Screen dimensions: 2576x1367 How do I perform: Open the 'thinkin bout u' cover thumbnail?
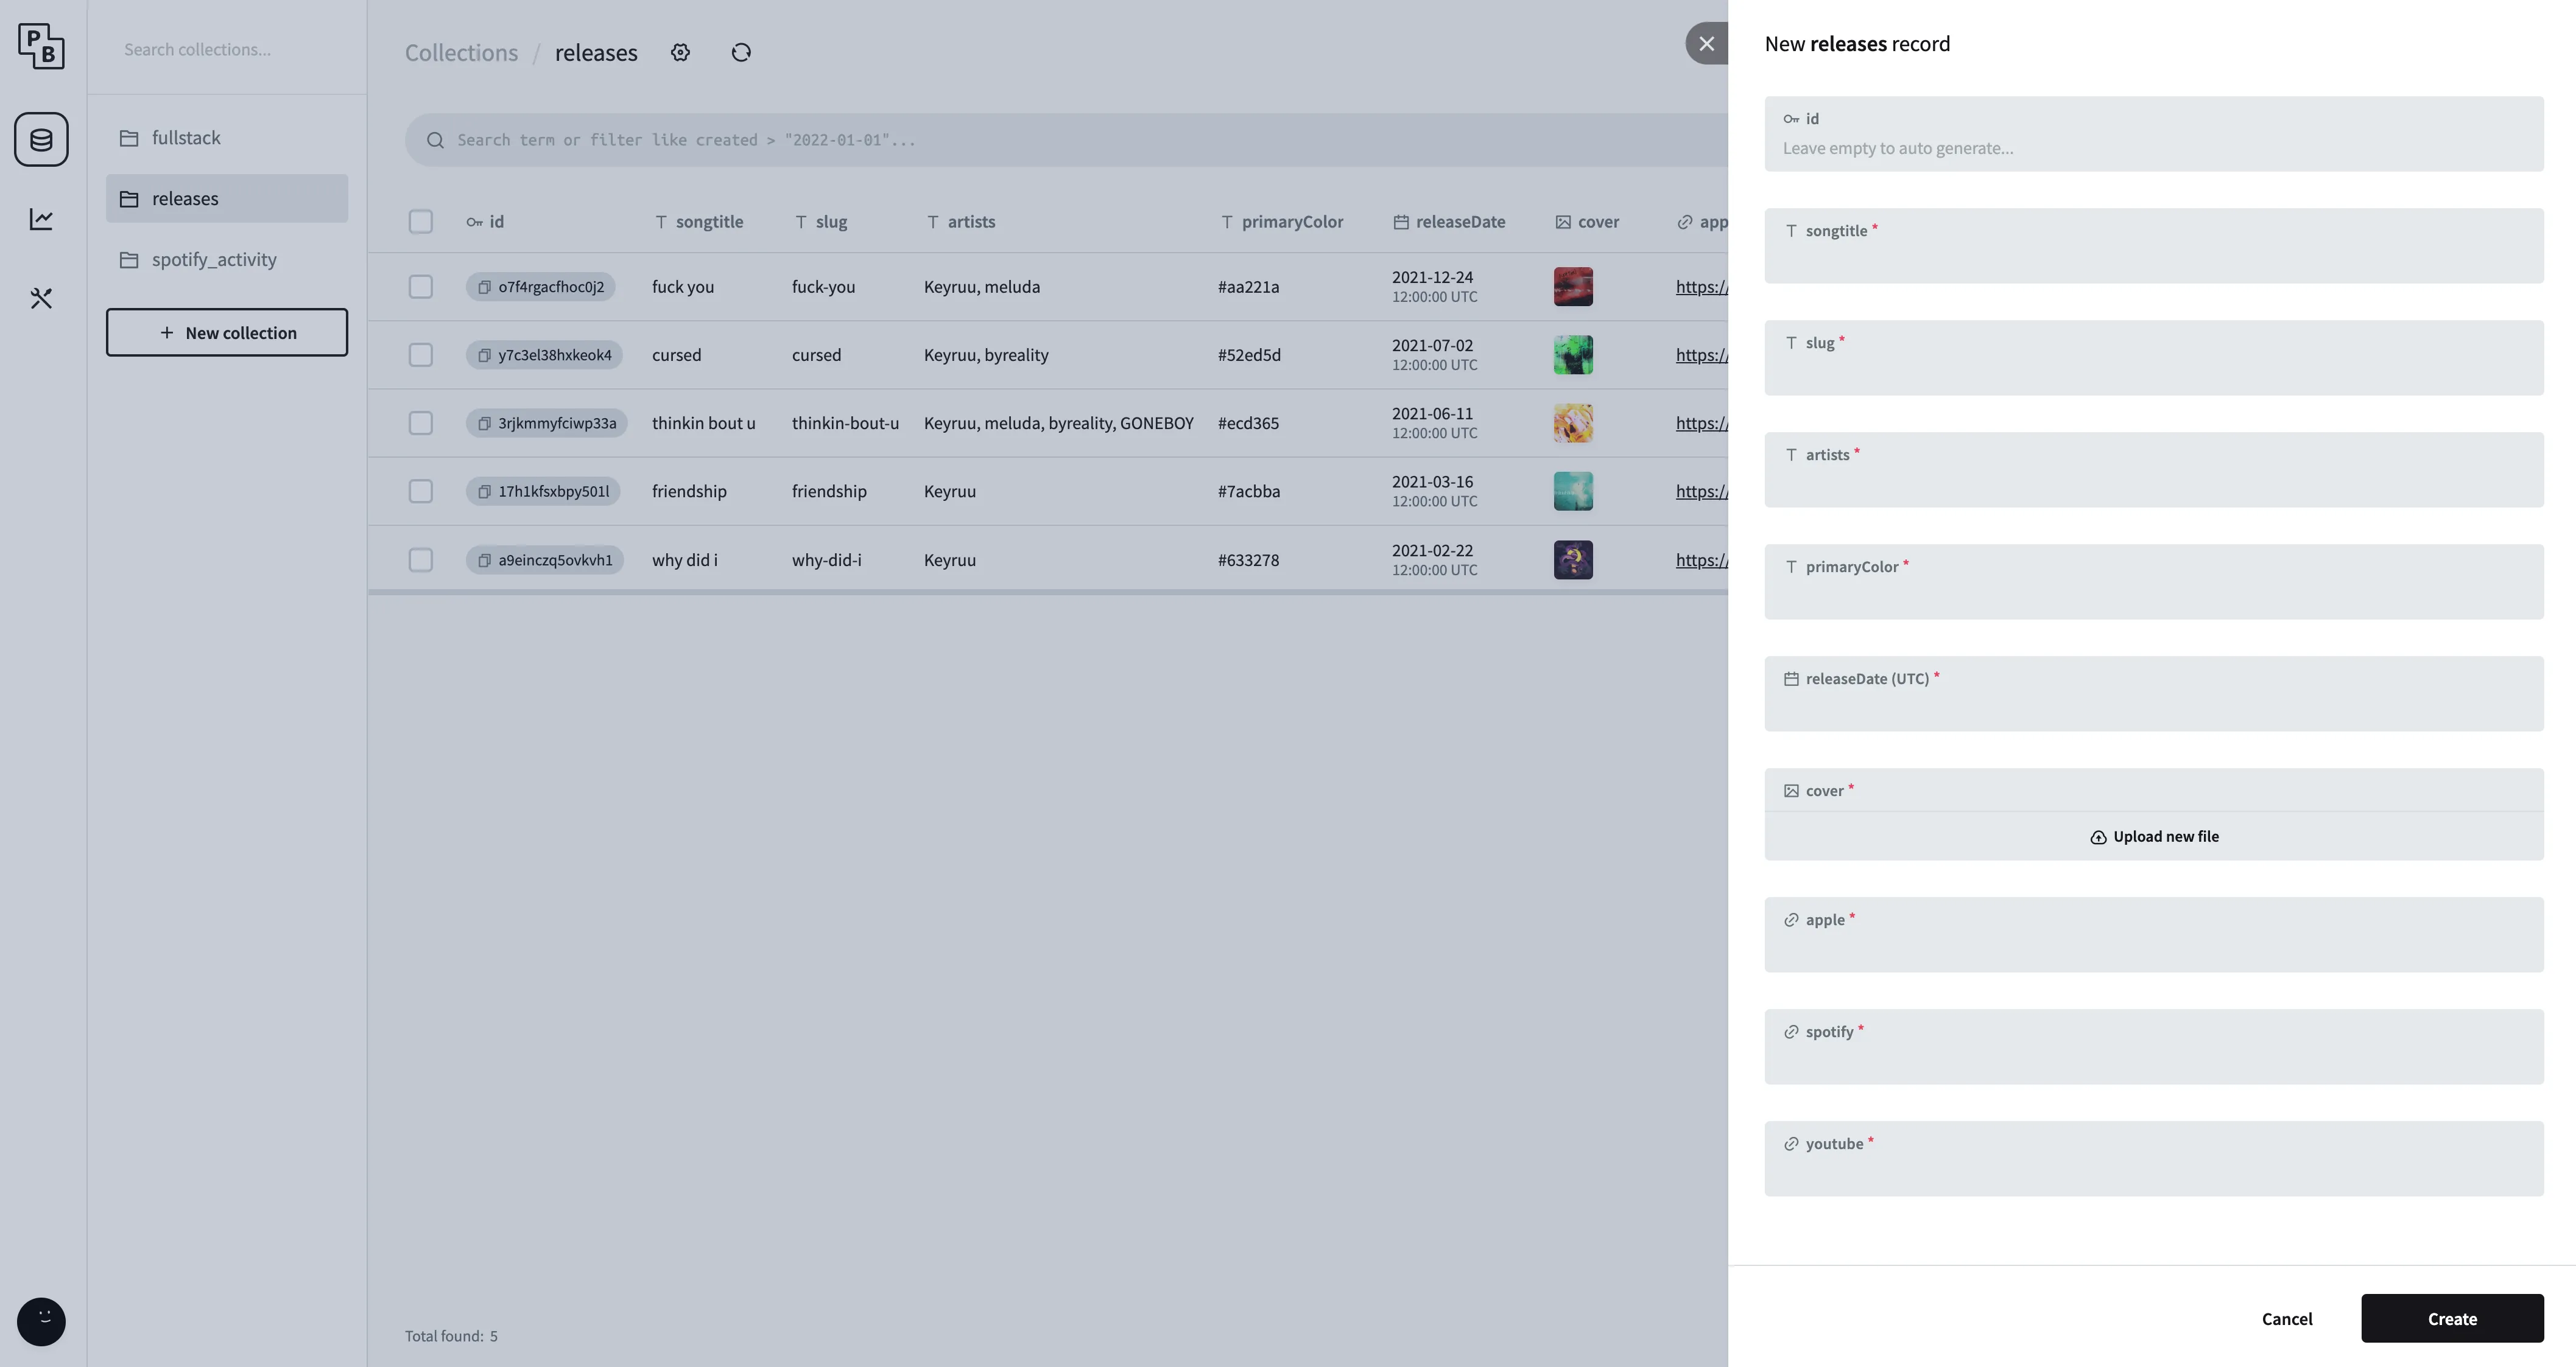(x=1572, y=422)
